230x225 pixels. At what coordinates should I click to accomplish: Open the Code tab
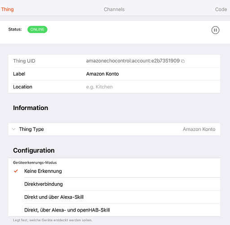click(221, 9)
